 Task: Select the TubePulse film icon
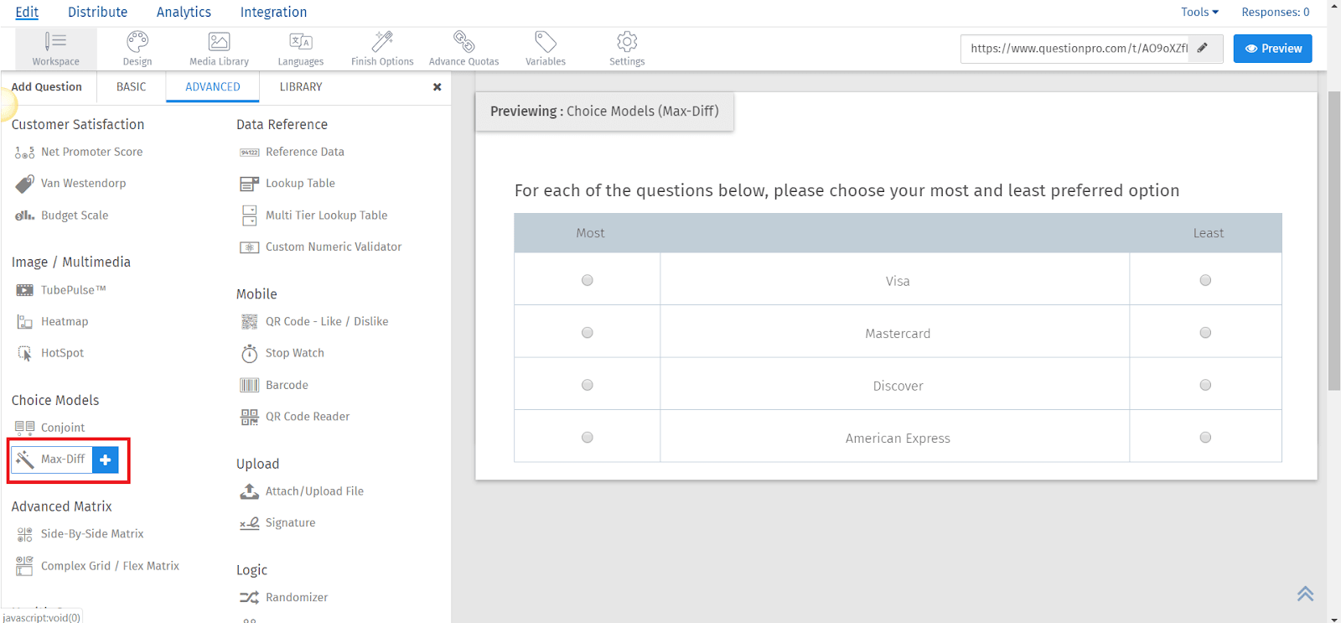[x=24, y=290]
